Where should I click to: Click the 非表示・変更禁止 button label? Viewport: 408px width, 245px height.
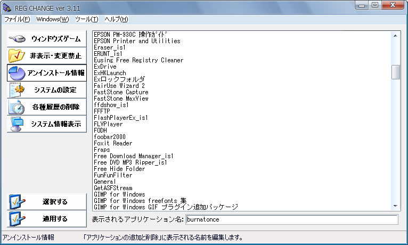coord(56,56)
